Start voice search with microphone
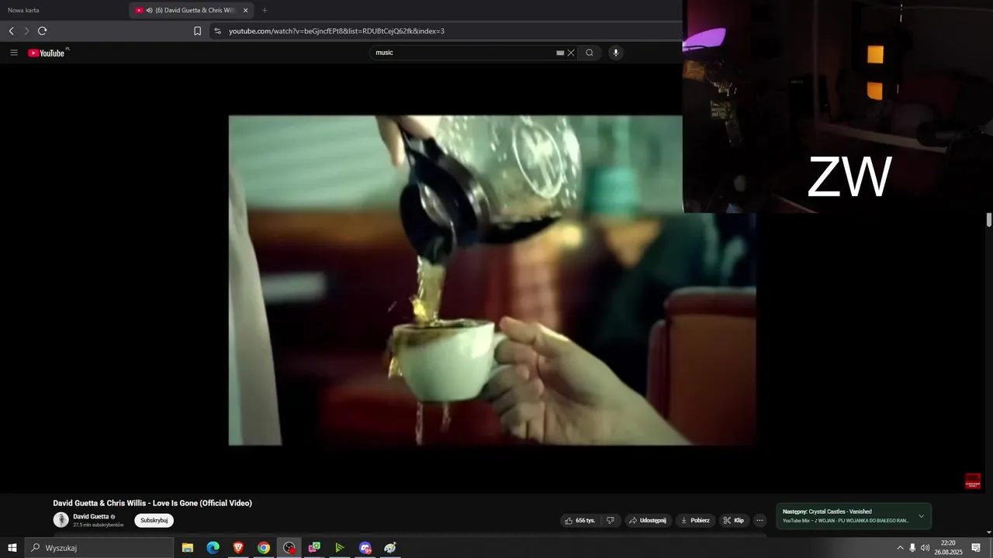Image resolution: width=993 pixels, height=558 pixels. 616,53
